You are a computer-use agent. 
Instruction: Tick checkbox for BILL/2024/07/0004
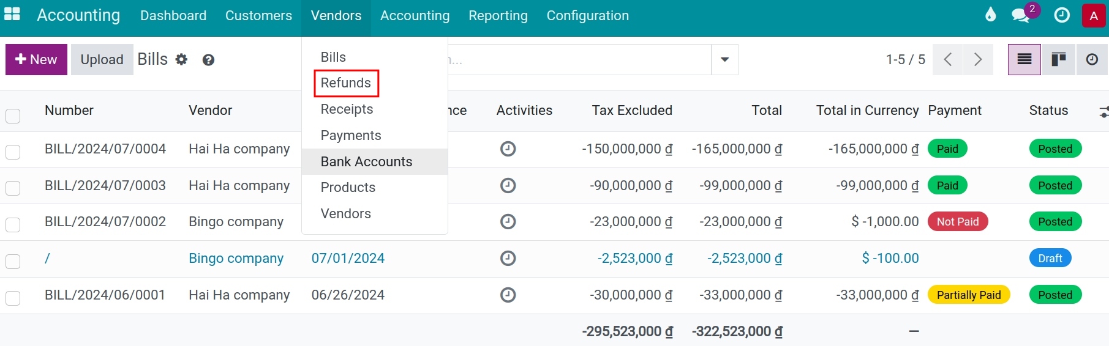pyautogui.click(x=13, y=152)
